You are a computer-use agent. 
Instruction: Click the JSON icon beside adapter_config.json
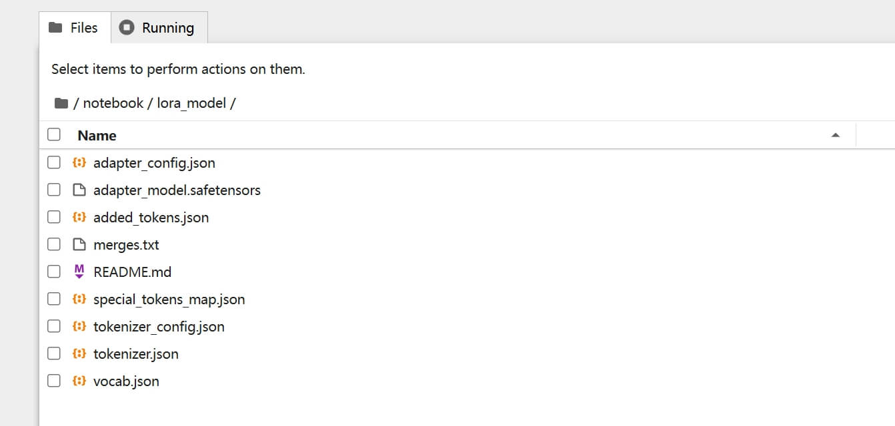(x=79, y=162)
